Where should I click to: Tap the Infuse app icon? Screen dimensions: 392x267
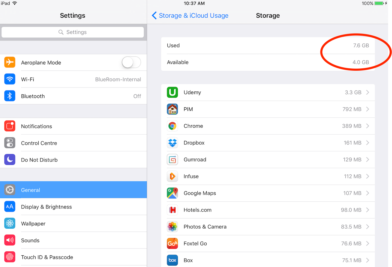[172, 176]
